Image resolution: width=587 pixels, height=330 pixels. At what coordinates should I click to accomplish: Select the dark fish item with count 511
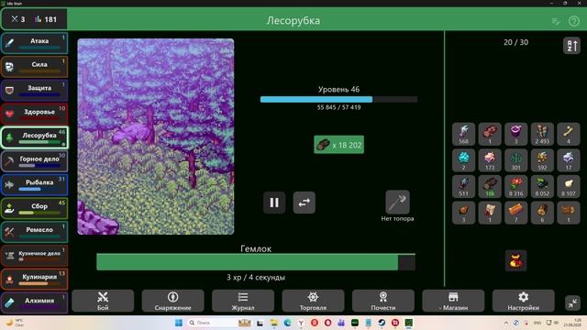(463, 186)
